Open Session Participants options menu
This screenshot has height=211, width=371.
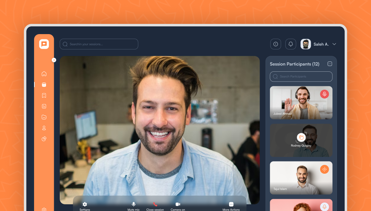330,64
